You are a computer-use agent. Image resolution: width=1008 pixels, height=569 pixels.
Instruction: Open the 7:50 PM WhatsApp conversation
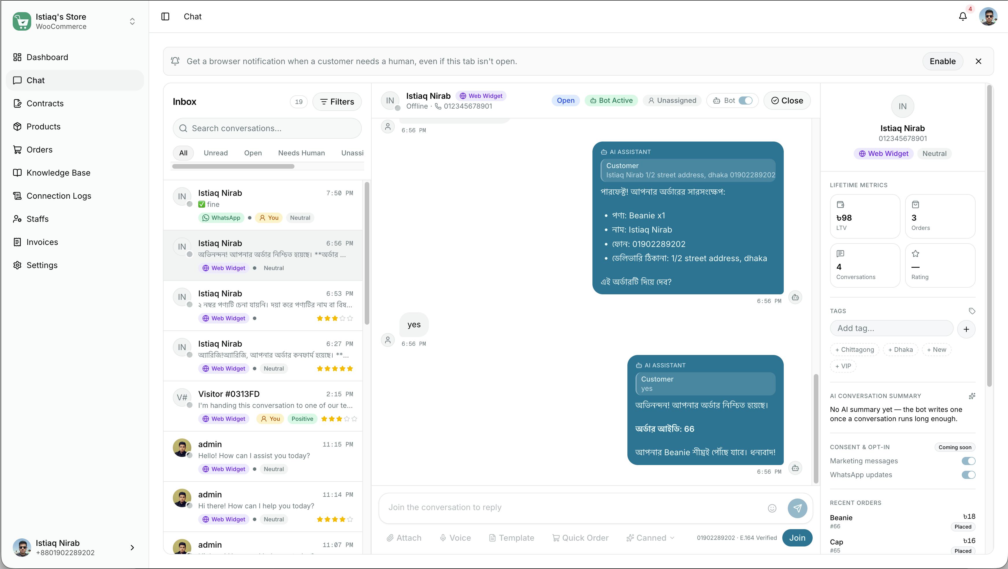pyautogui.click(x=263, y=205)
